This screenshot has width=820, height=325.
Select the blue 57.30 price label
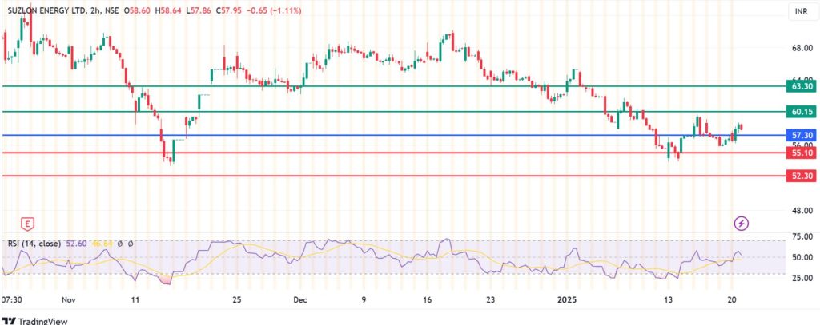[802, 136]
